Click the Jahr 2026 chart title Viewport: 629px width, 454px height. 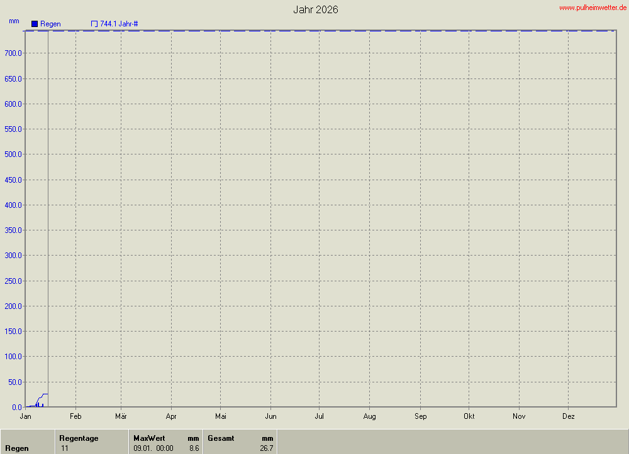315,10
